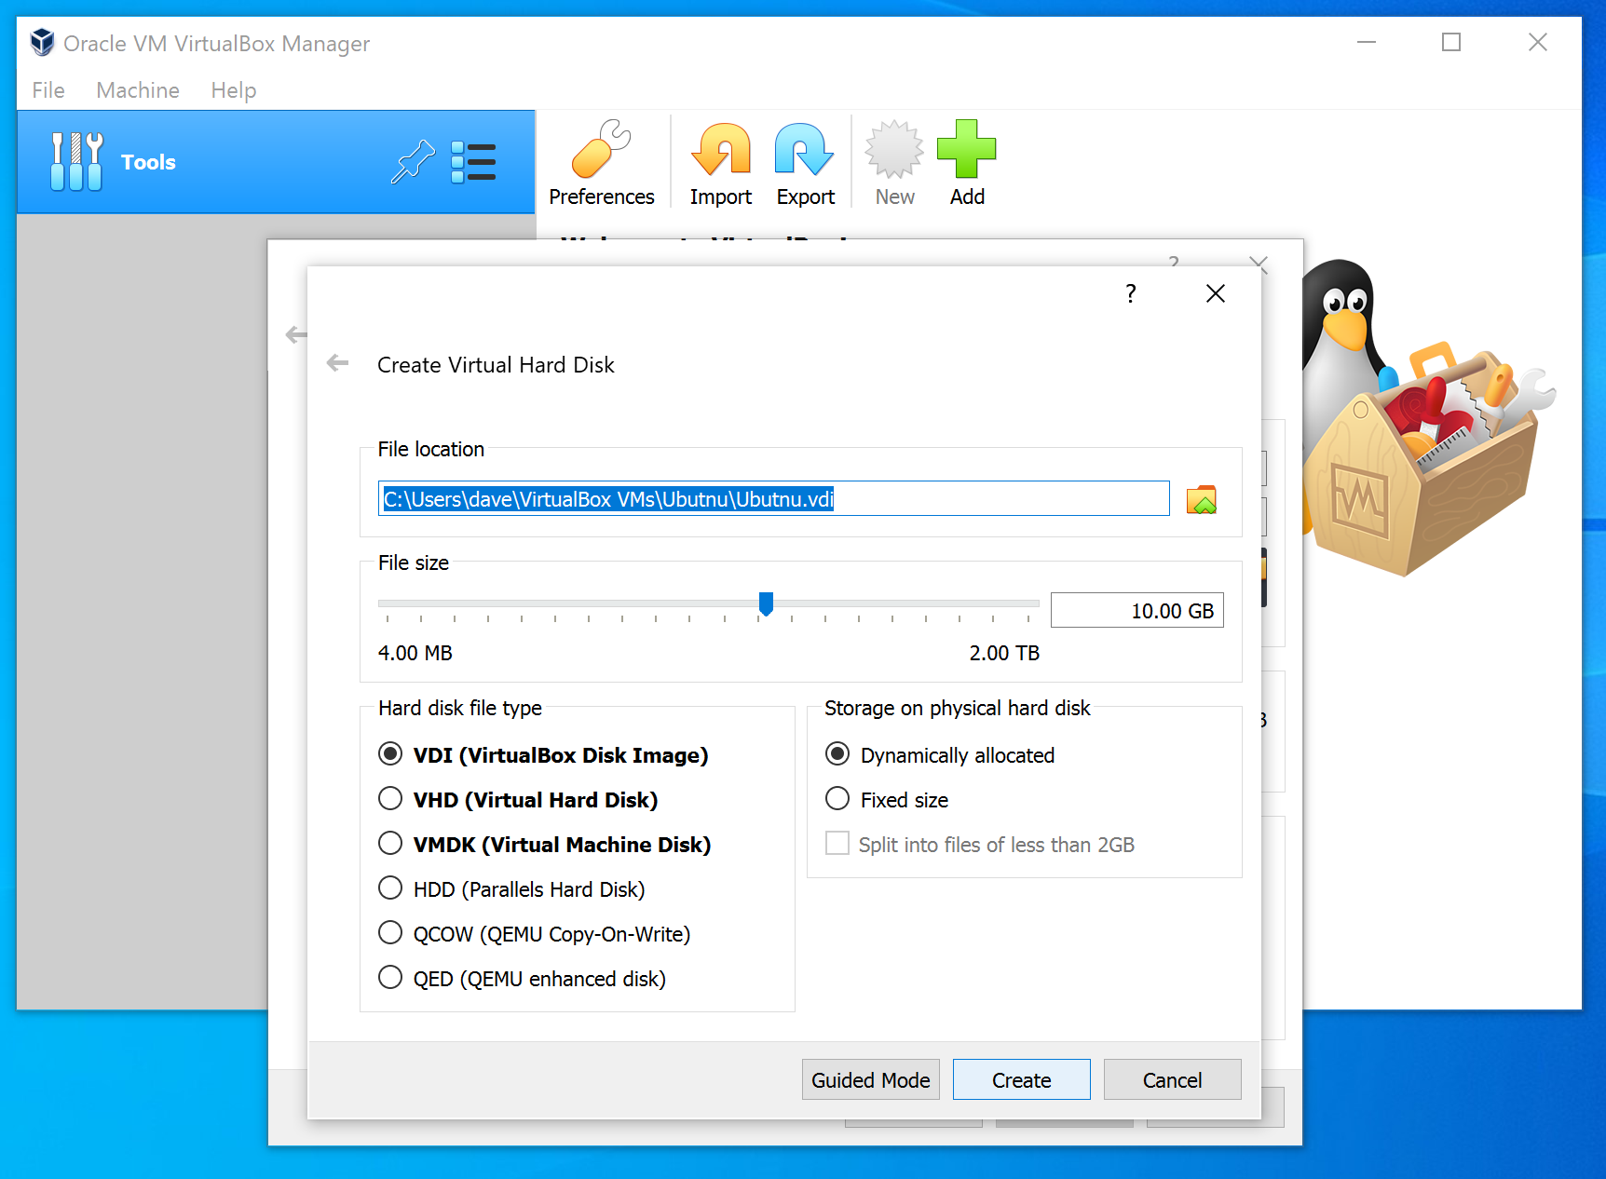The image size is (1606, 1179).
Task: Click the Create button
Action: 1021,1079
